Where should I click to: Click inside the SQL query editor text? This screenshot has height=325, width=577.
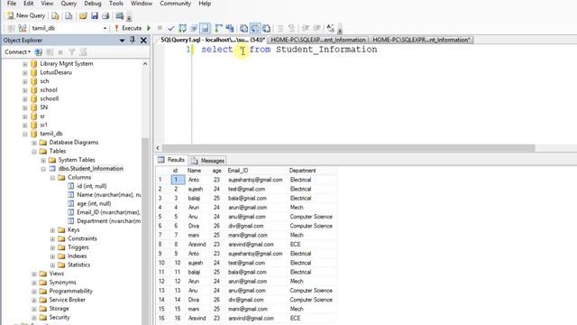pos(288,50)
